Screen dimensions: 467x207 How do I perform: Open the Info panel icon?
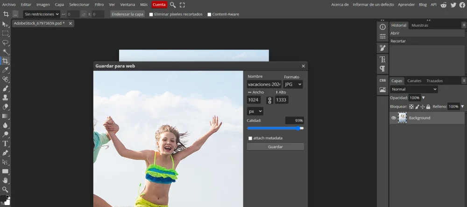[383, 27]
